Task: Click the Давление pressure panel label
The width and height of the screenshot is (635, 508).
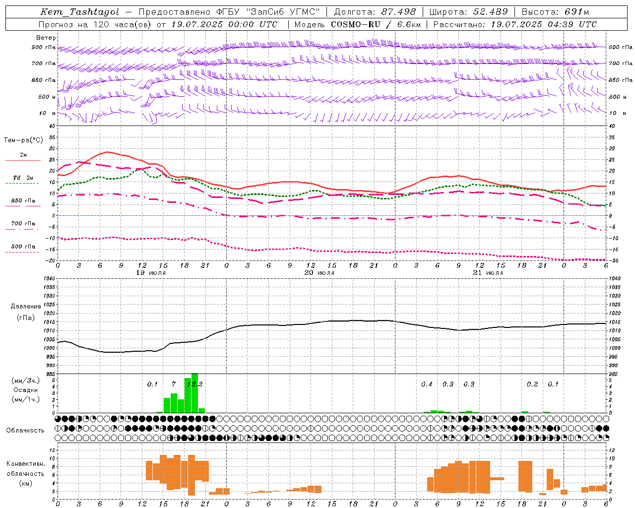Action: (26, 307)
